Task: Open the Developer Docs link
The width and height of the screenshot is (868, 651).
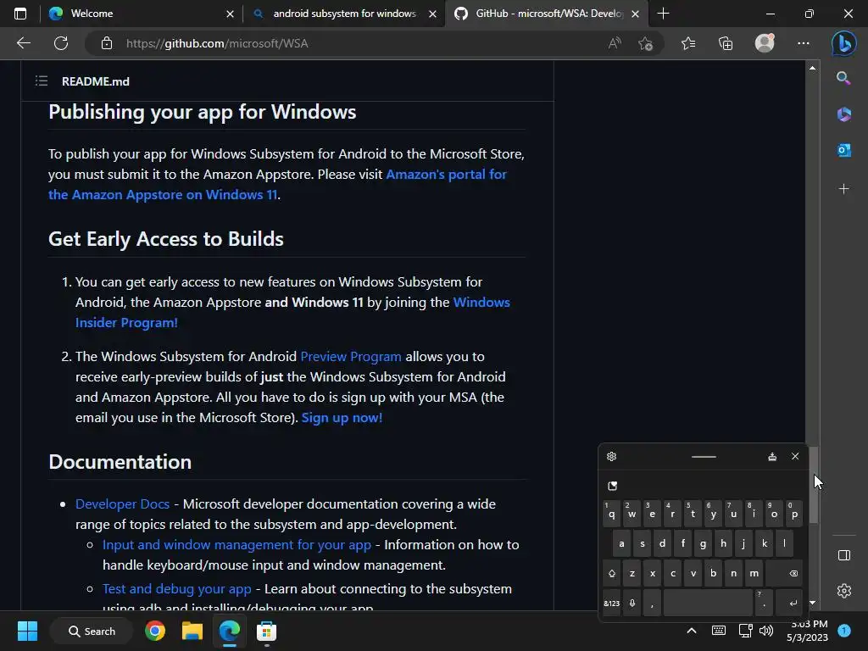Action: (122, 504)
